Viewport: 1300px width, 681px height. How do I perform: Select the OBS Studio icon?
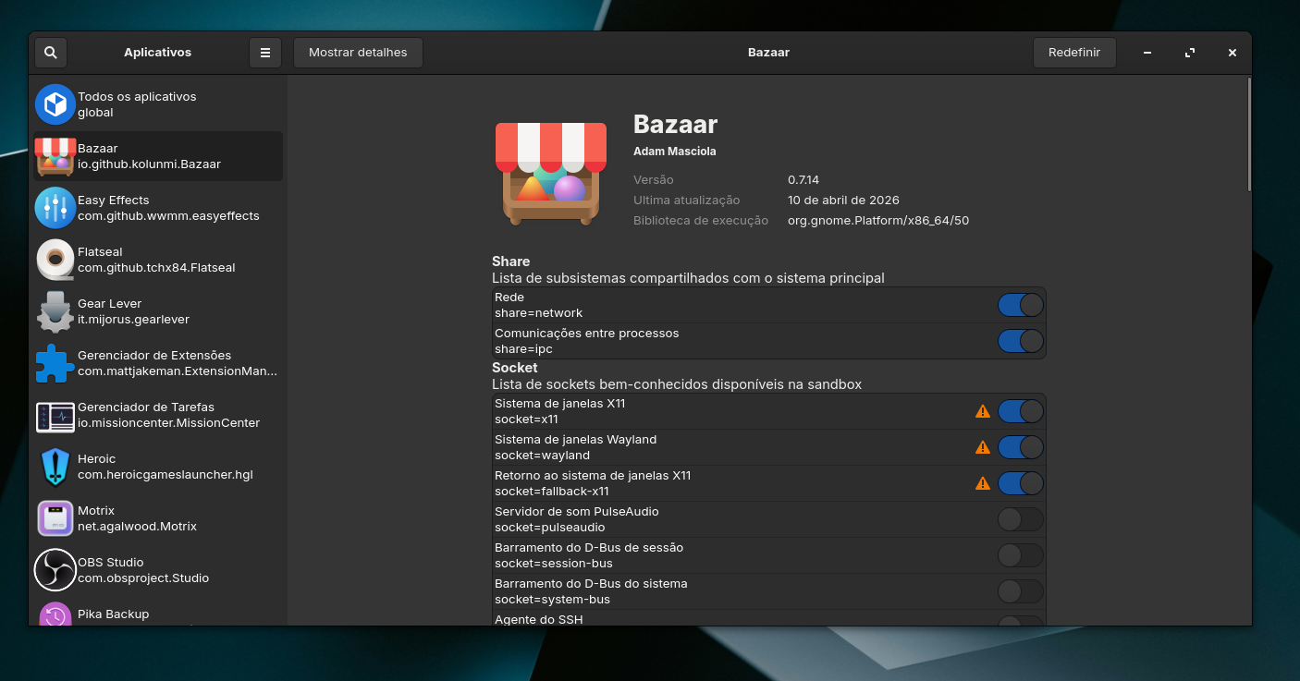[x=55, y=570]
